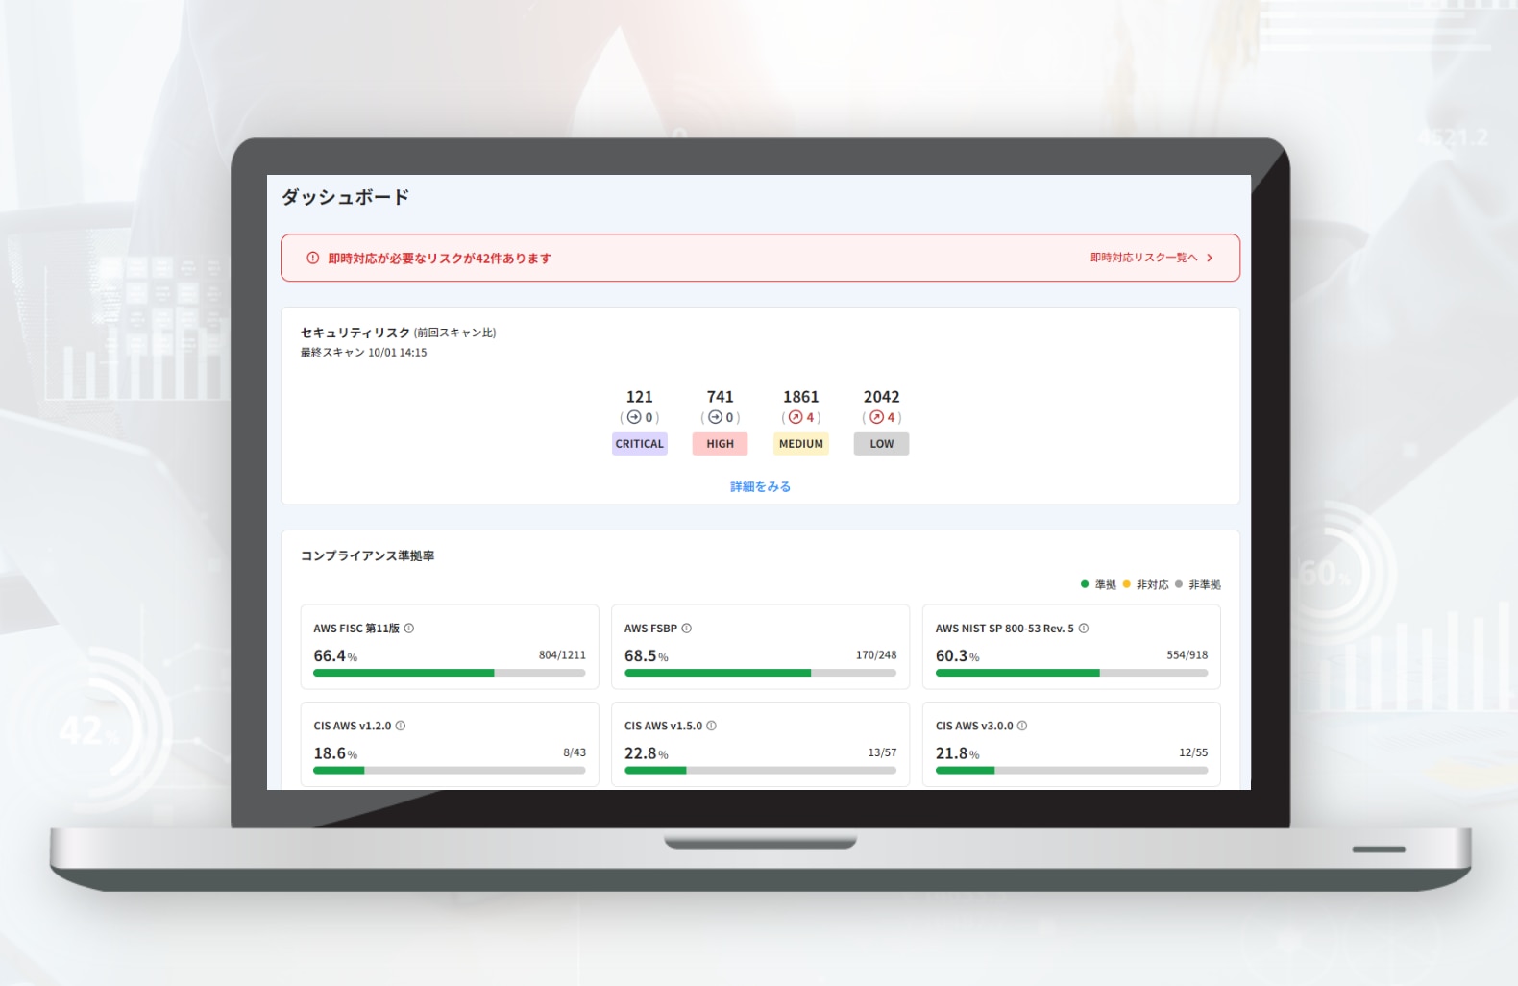The width and height of the screenshot is (1518, 986).
Task: Click info icon next to CIS AWS v3.0.0
Action: (1022, 726)
